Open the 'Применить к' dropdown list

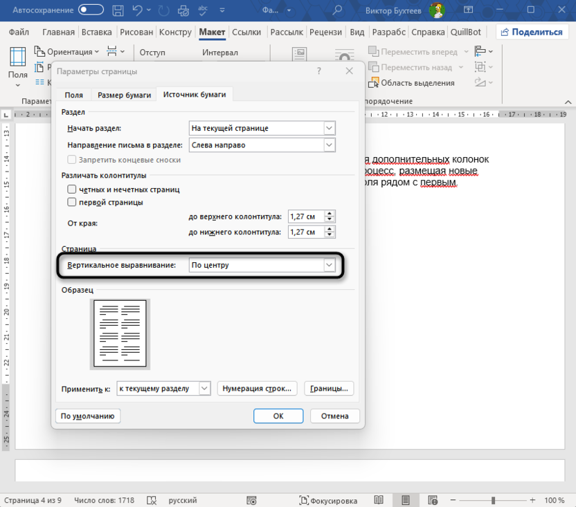pos(204,389)
